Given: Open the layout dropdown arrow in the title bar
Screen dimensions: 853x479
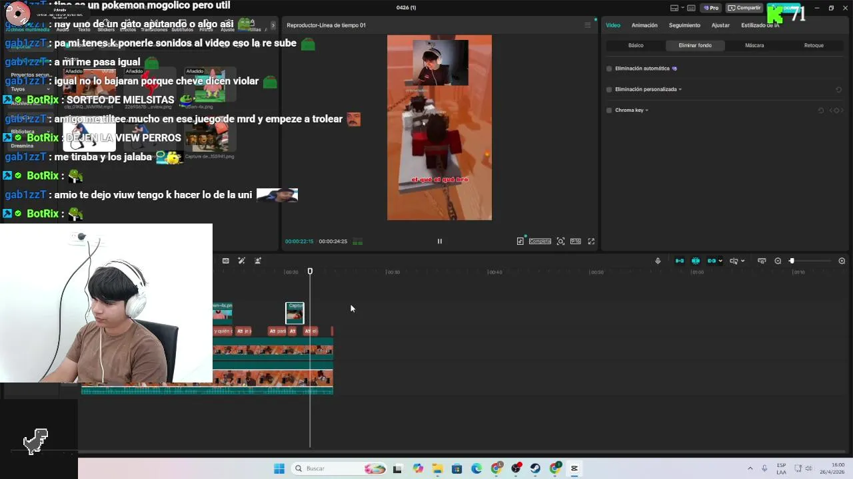Looking at the screenshot, I should coord(682,8).
